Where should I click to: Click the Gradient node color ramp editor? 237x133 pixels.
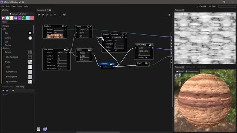55,36
